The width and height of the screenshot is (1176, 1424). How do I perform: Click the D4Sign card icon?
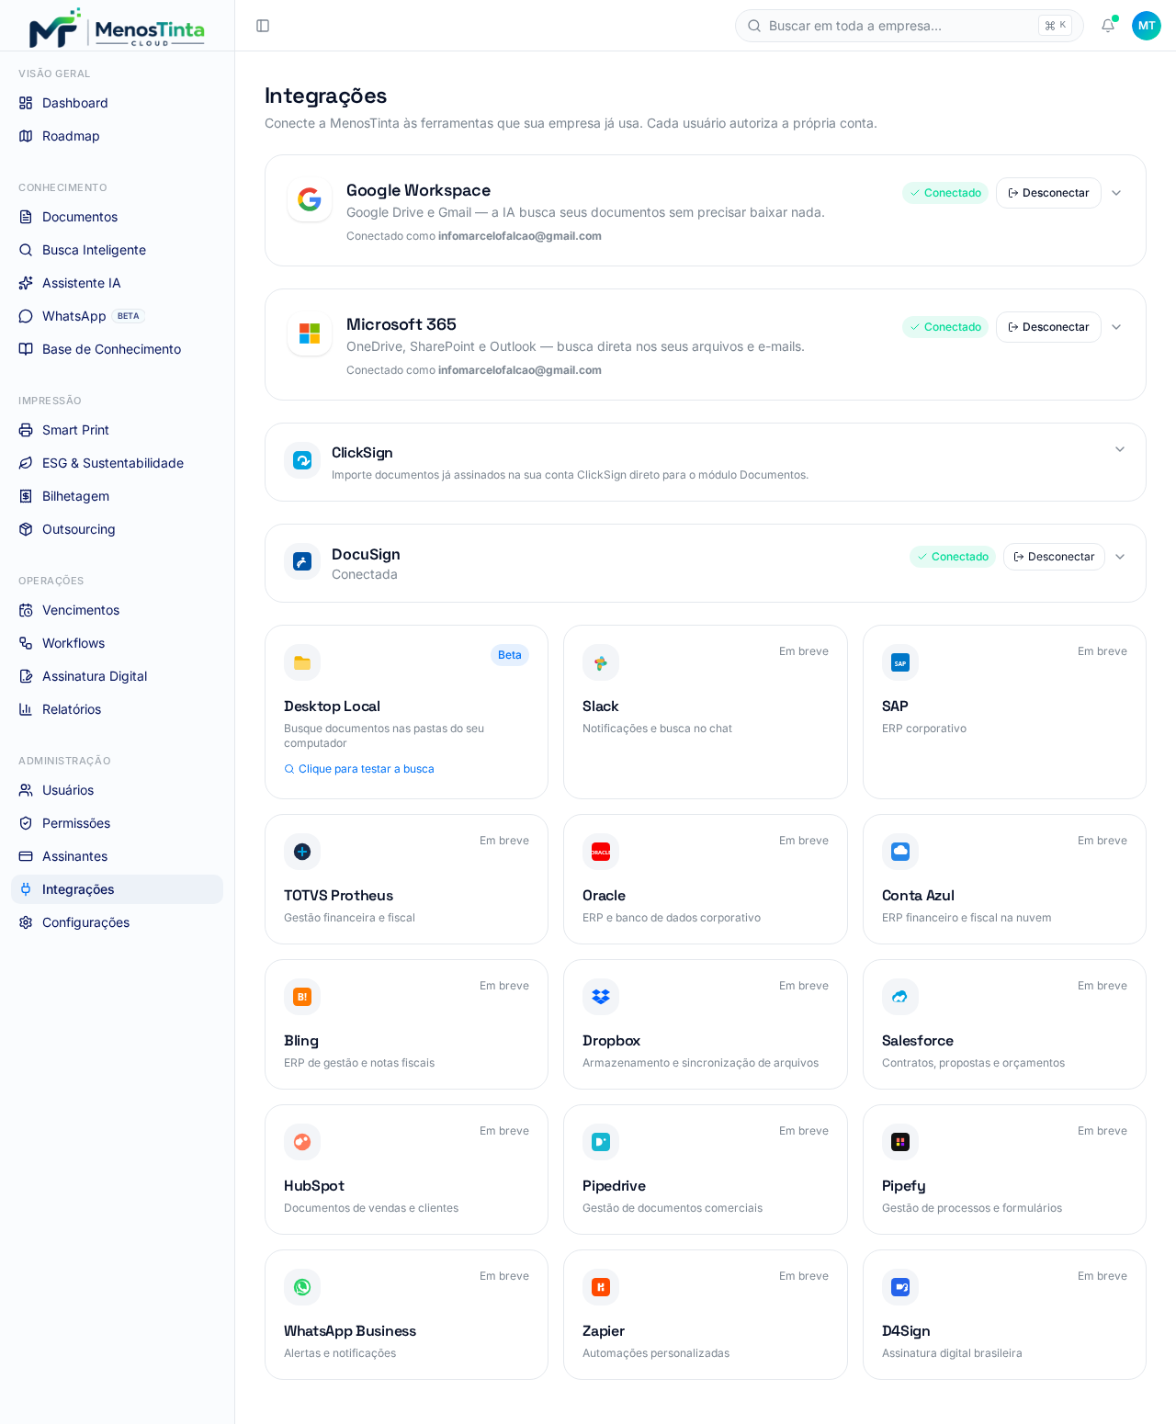(x=900, y=1287)
